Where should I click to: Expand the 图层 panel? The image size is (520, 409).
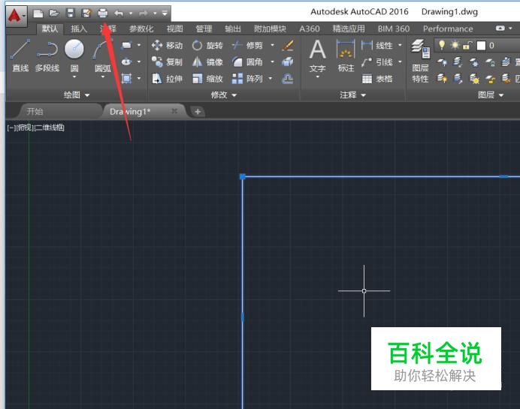click(491, 95)
